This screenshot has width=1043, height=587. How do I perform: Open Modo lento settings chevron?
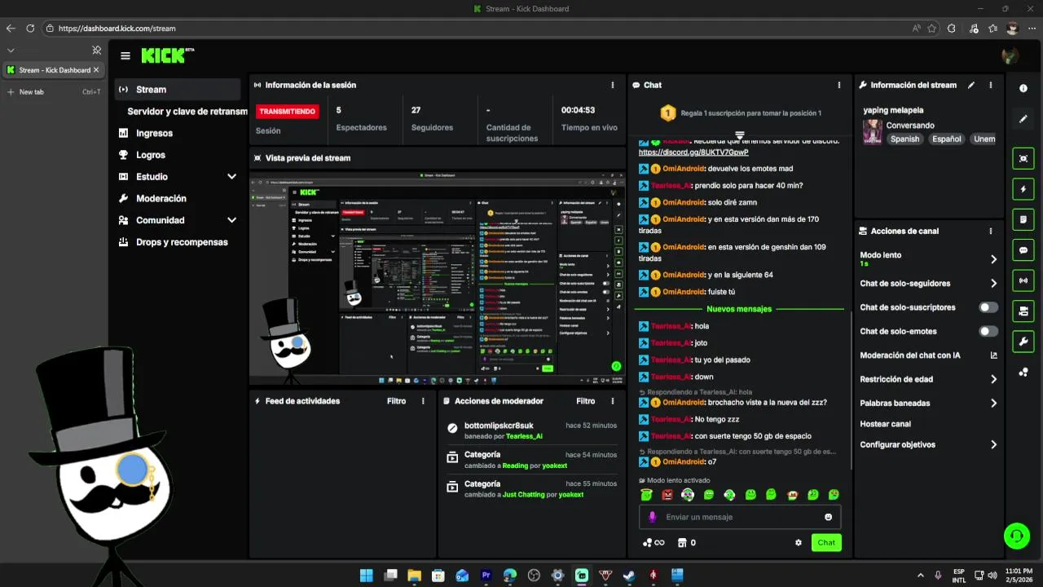coord(993,259)
